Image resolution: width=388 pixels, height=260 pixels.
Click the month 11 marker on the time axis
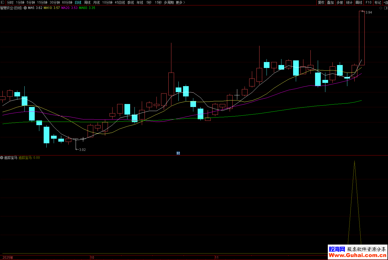(x=217, y=257)
